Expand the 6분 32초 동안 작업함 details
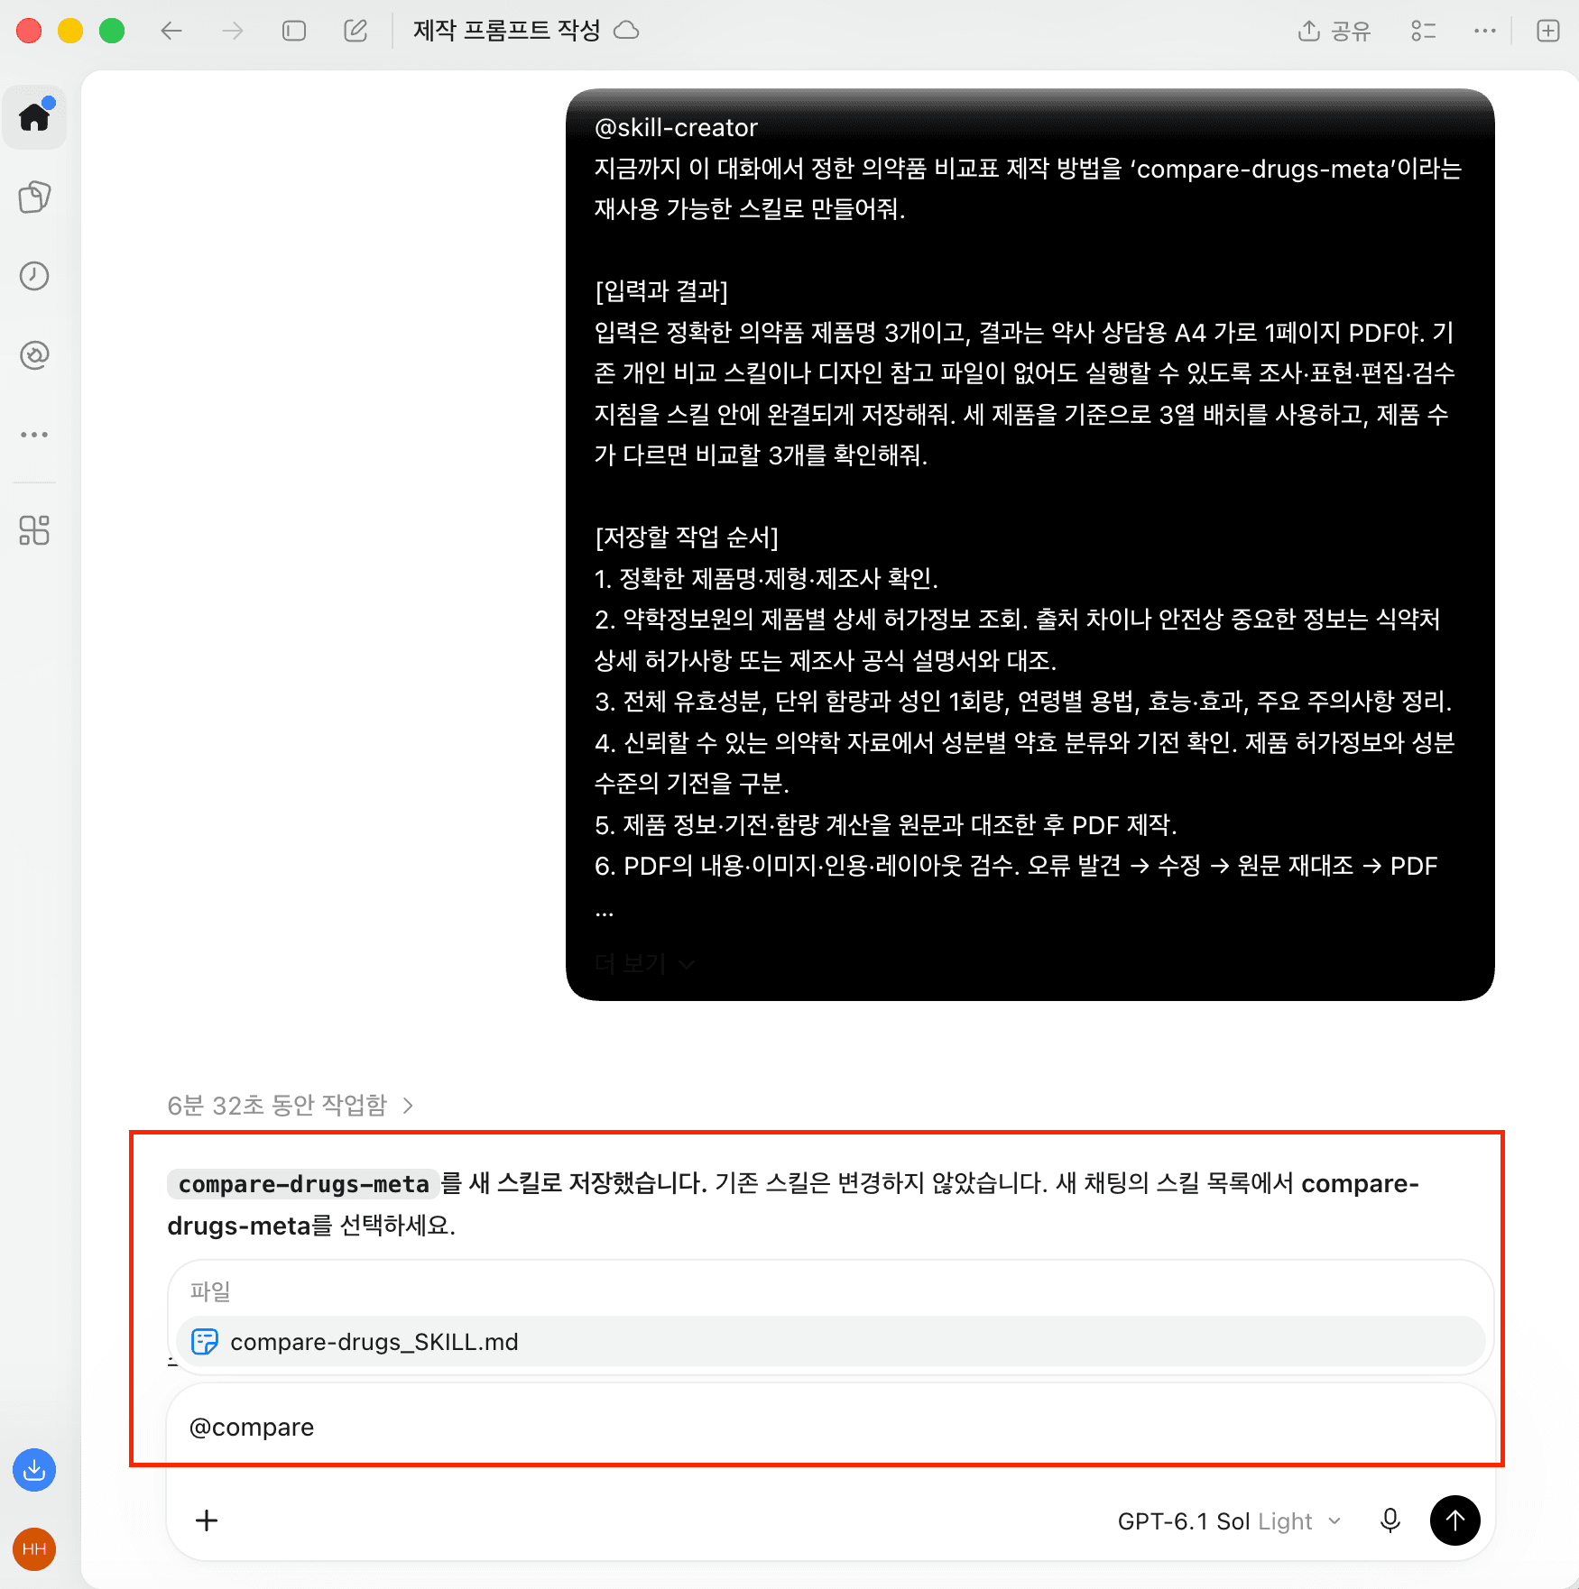The height and width of the screenshot is (1589, 1579). (290, 1106)
